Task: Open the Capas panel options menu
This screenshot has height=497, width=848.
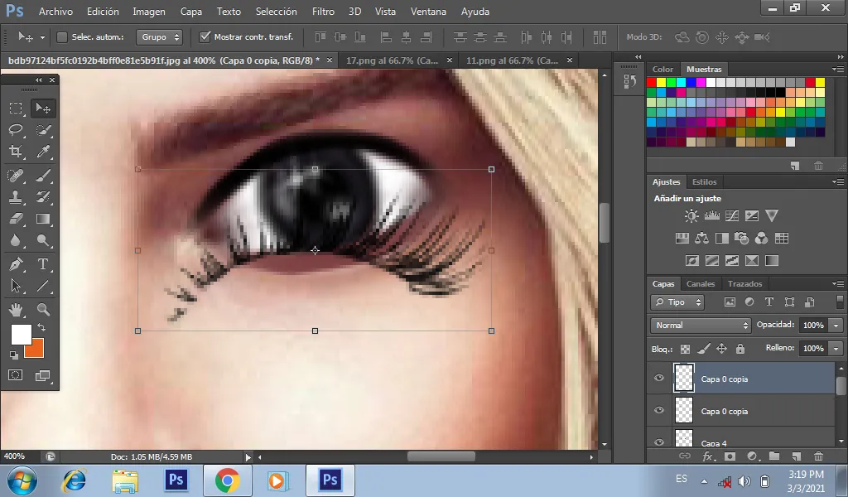Action: [838, 283]
